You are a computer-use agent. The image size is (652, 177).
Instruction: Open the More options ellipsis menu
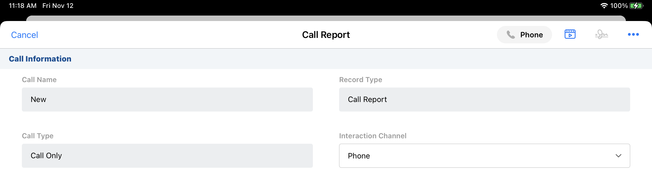click(633, 35)
